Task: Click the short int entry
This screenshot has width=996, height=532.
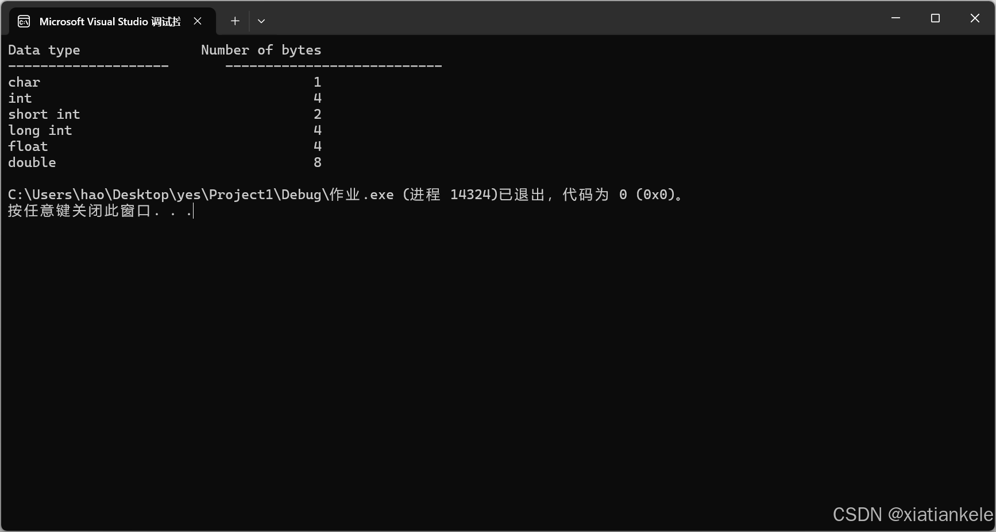Action: 44,114
